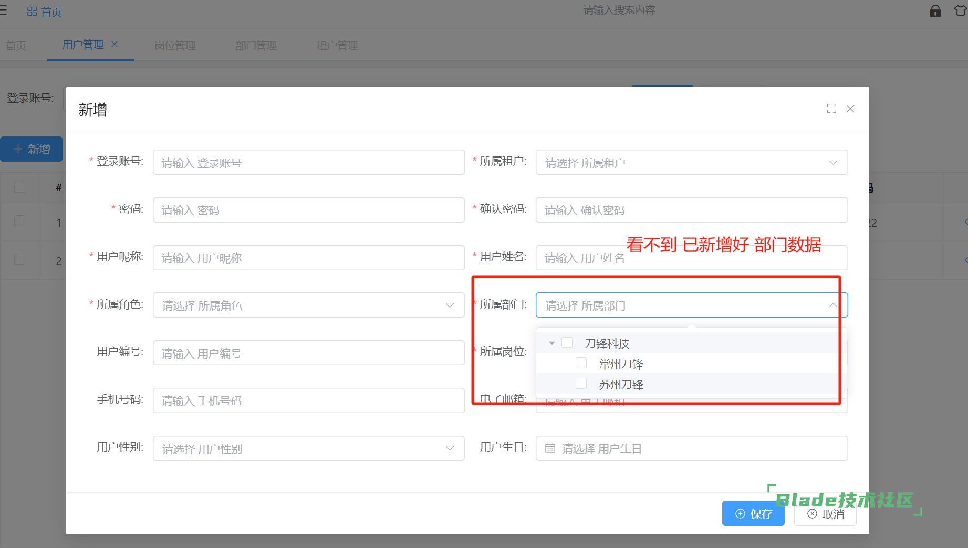Collapse the 刀锋科技 tree node arrow
The height and width of the screenshot is (548, 968).
coord(552,343)
